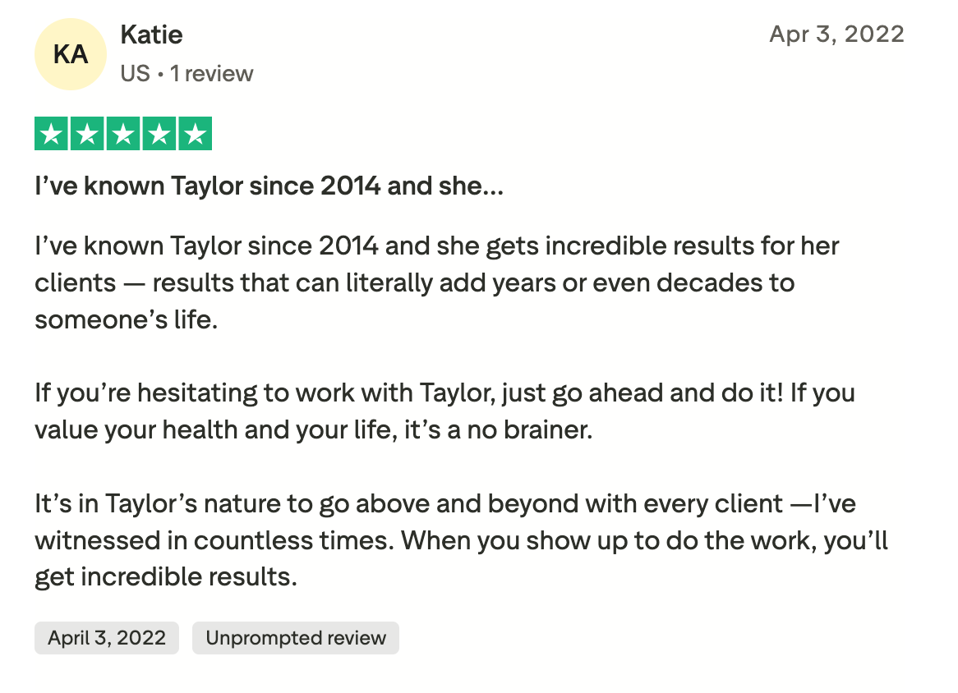Select the fifth green rating star

(195, 134)
